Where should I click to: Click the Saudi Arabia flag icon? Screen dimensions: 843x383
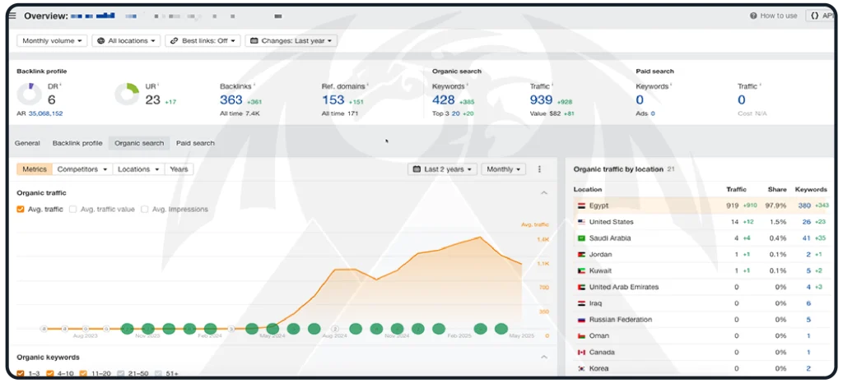(581, 238)
